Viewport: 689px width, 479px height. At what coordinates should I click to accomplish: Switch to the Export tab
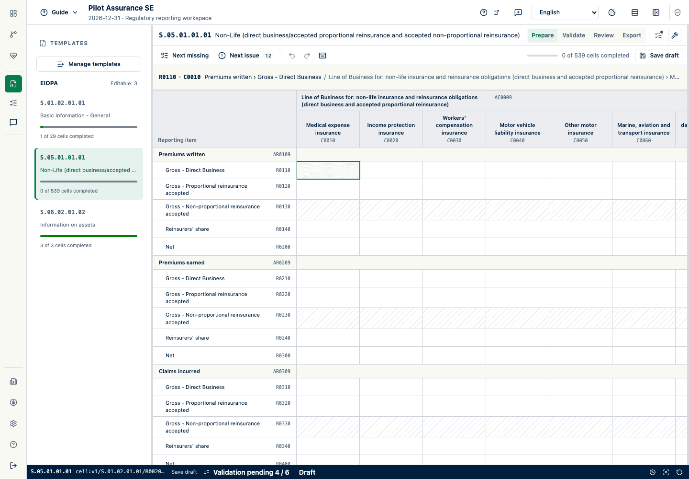[632, 35]
